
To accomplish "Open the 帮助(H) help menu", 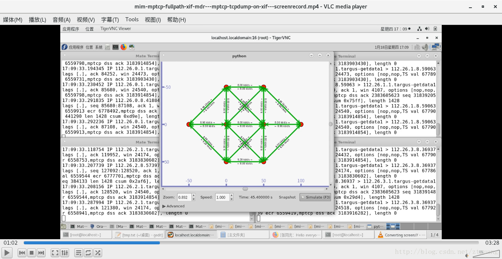I will coord(176,20).
